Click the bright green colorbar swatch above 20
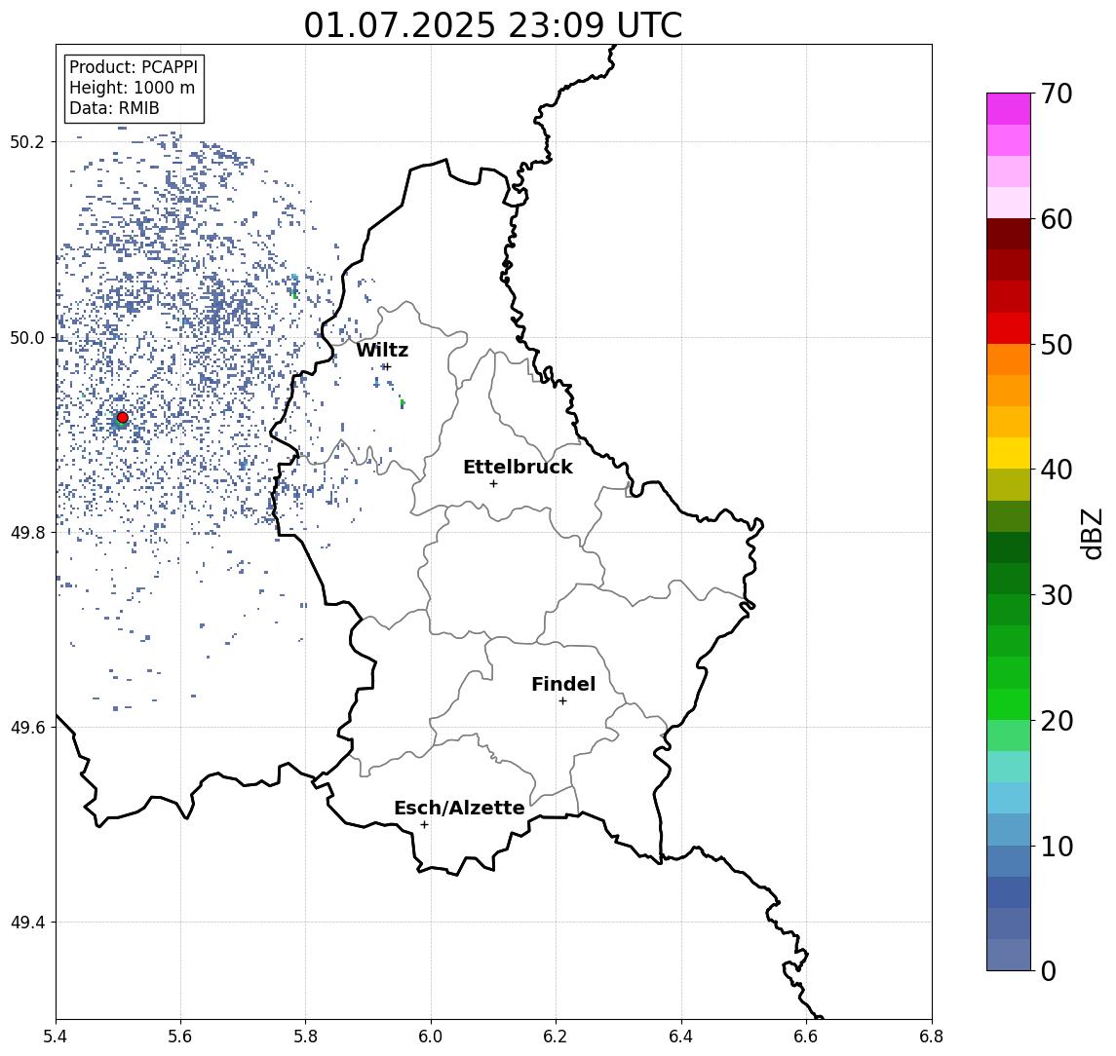This screenshot has width=1116, height=1056. (x=1009, y=703)
